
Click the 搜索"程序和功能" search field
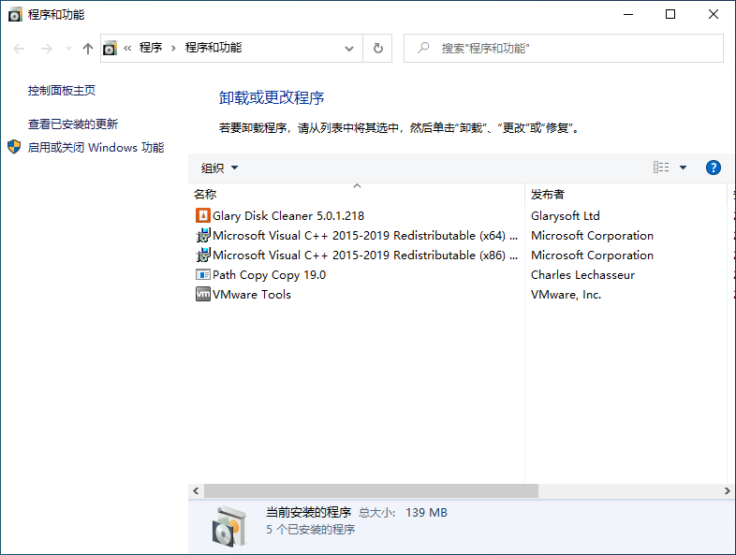click(x=564, y=48)
